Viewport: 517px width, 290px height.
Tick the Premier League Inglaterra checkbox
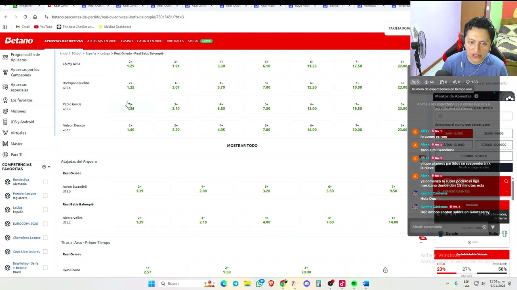(45, 196)
